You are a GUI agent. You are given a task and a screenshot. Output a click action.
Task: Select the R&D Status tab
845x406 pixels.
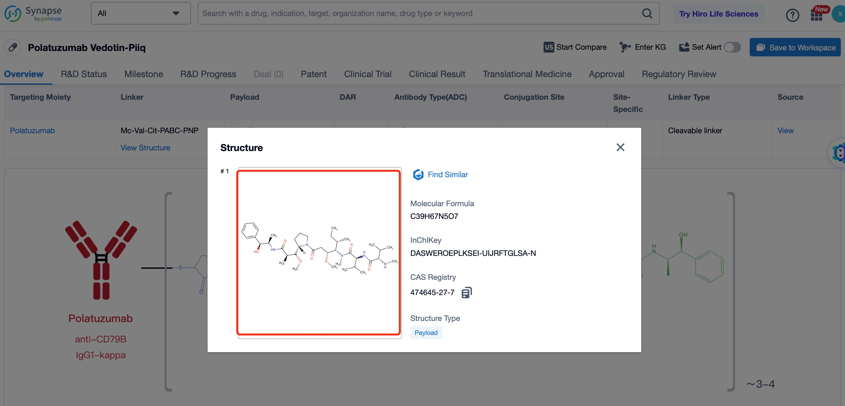[84, 74]
